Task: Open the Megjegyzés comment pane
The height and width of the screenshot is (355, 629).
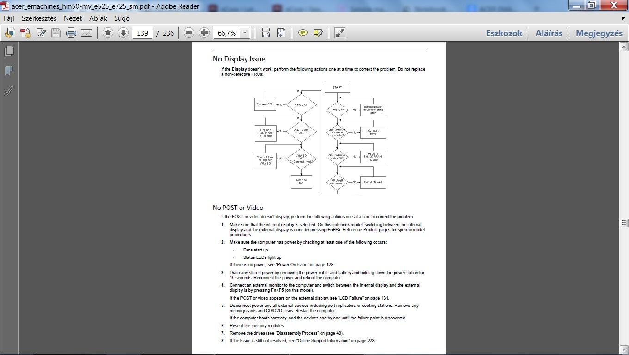Action: [x=599, y=33]
